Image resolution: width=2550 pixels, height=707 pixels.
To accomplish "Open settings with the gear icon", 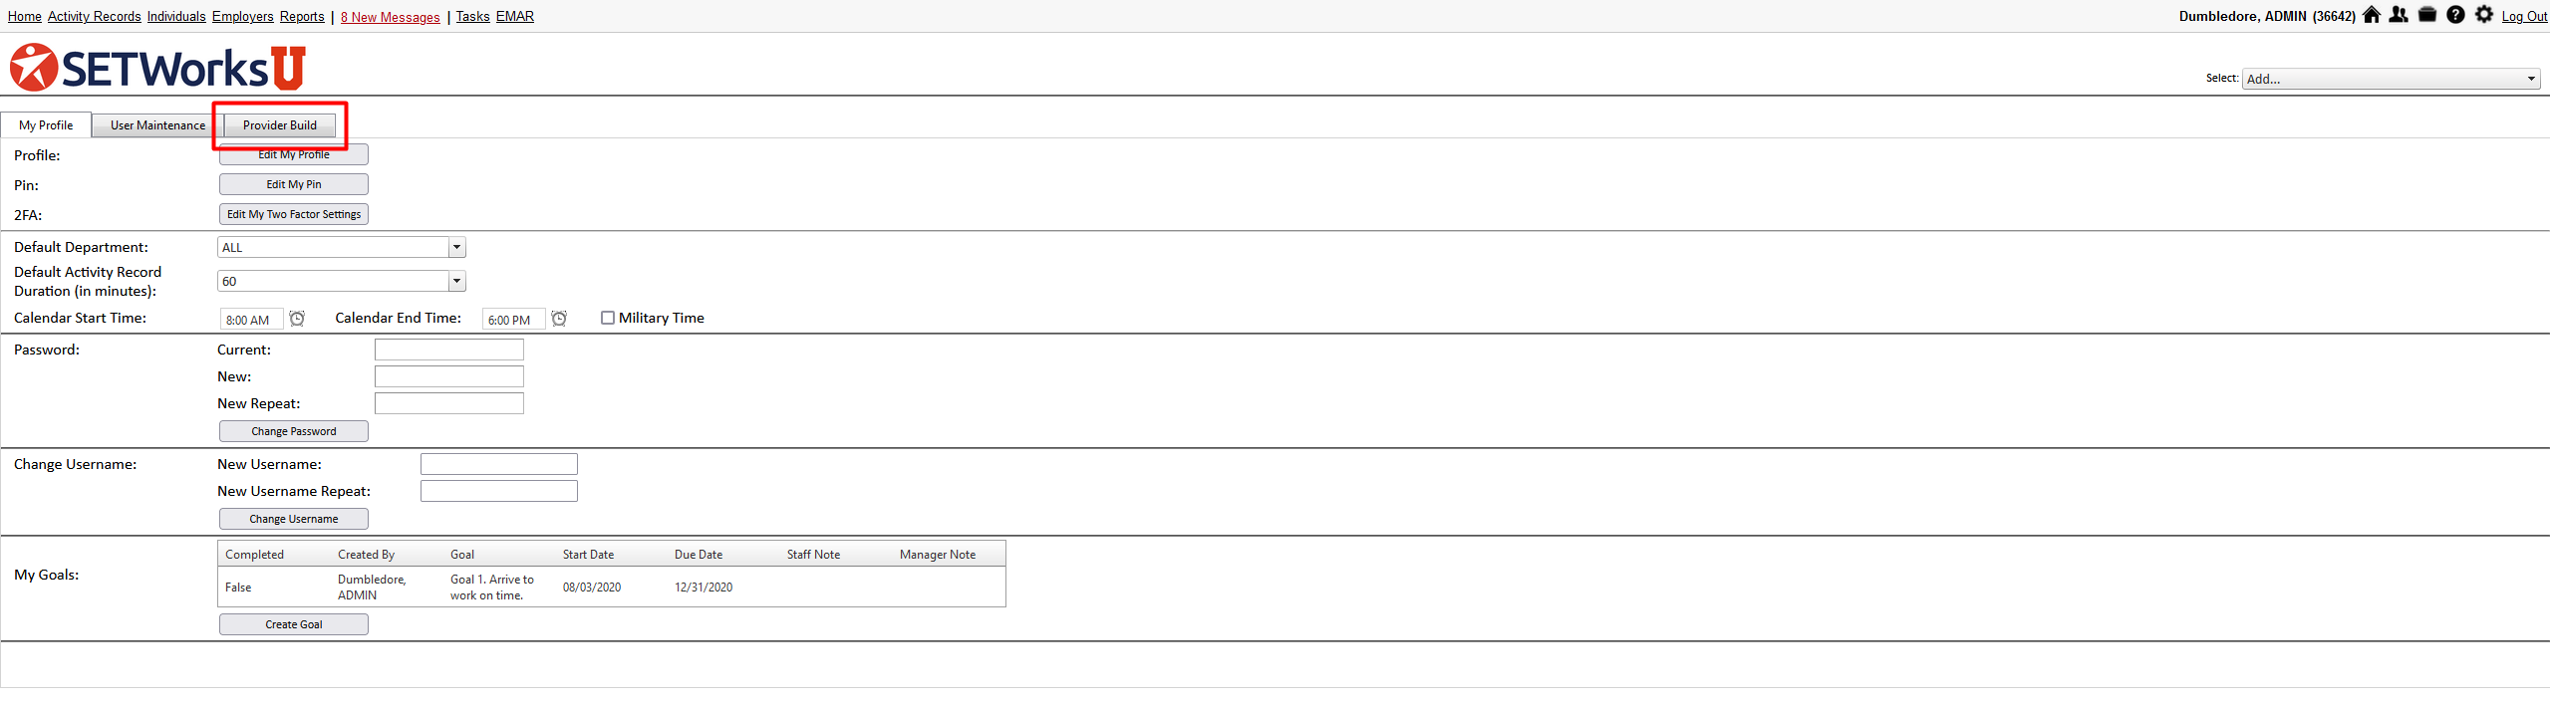I will pos(2484,15).
